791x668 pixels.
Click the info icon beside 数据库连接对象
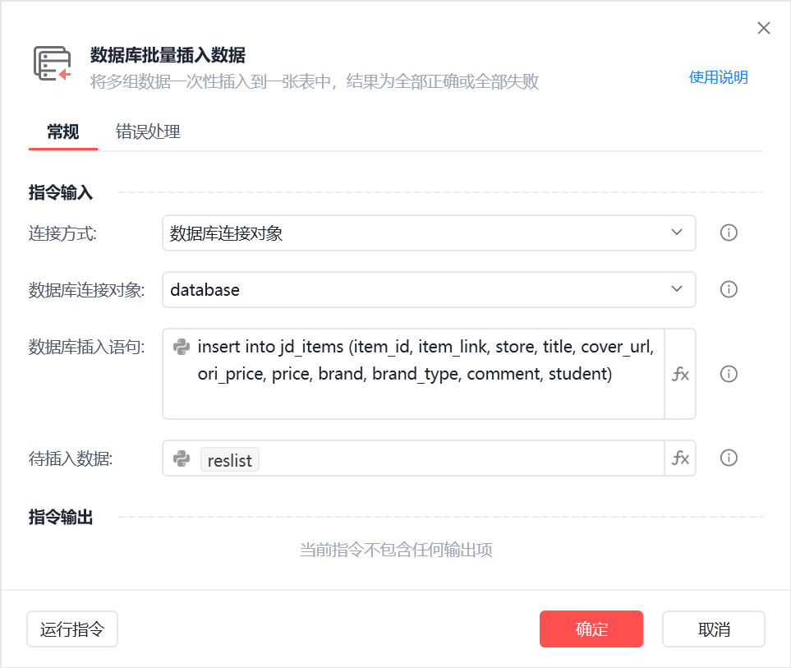pos(729,289)
